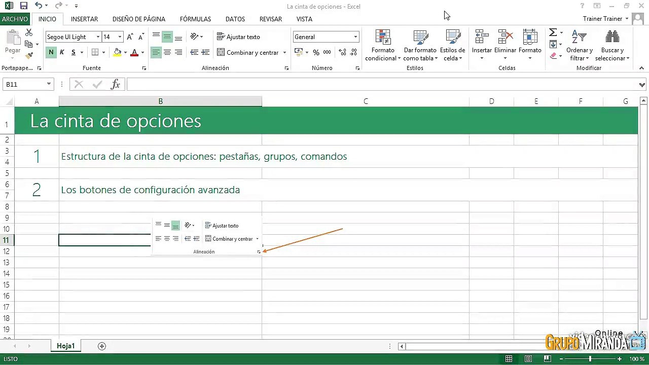This screenshot has height=365, width=649.
Task: Open Formato condicional menu
Action: (383, 45)
